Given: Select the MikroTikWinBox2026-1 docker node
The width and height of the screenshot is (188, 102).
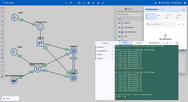Looking at the screenshot, I should pyautogui.click(x=14, y=80).
